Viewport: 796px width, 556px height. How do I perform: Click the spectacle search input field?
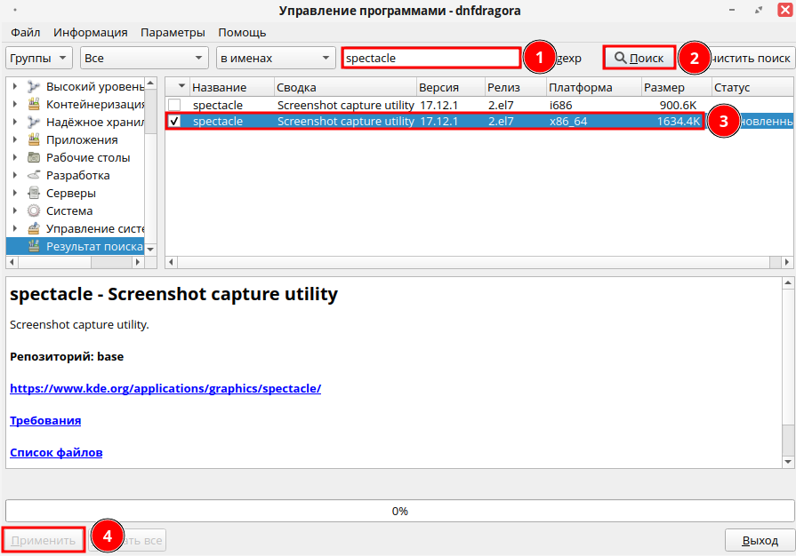(430, 58)
